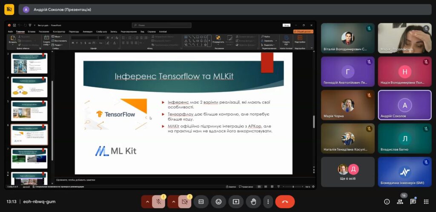Select Марія Чорна participant tile
Screen dimensions: 436x212
tap(347, 105)
